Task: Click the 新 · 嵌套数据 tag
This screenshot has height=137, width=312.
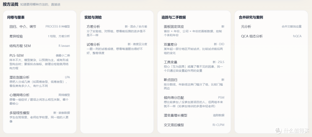Action: click(62, 113)
